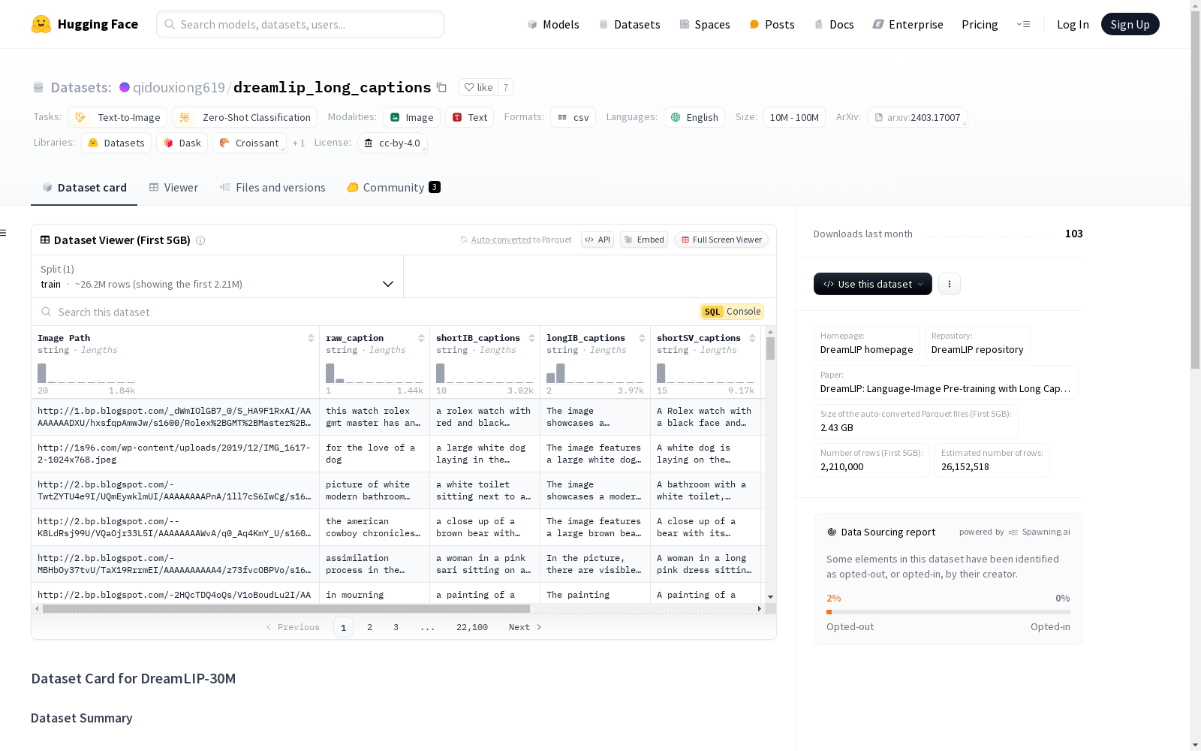Open Datasets in the top navigation
The image size is (1201, 751).
629,24
